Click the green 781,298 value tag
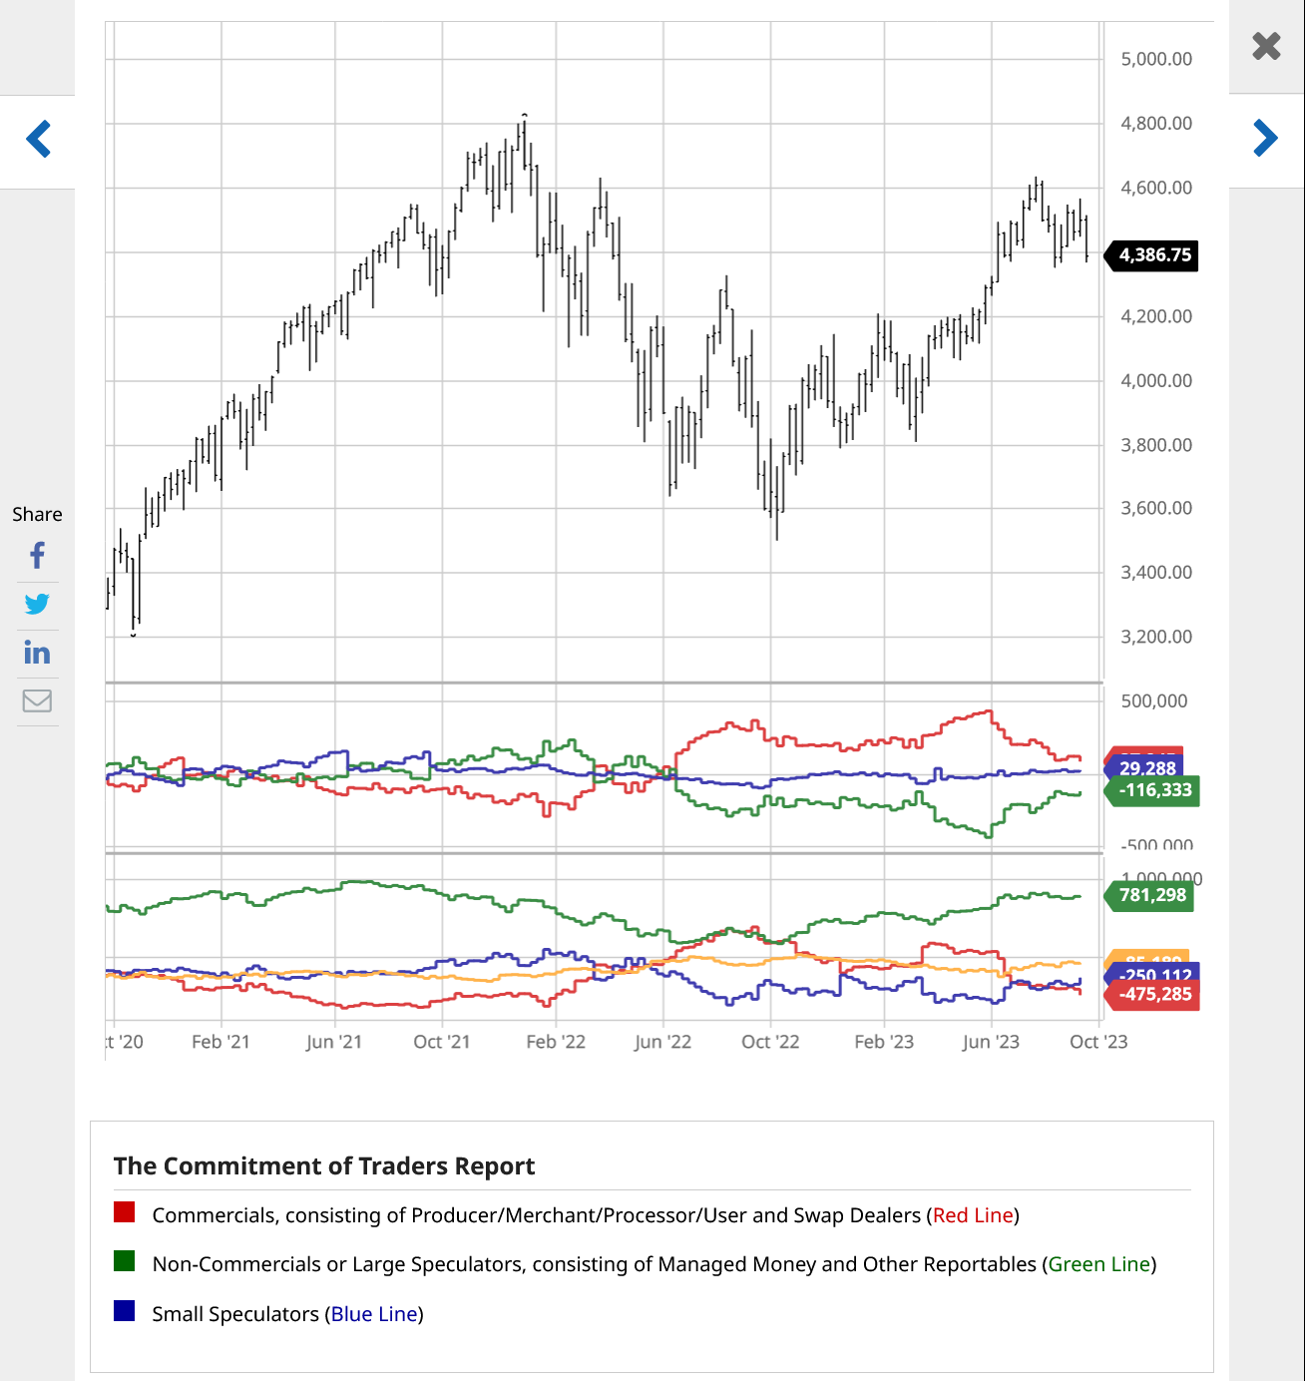 pos(1151,895)
